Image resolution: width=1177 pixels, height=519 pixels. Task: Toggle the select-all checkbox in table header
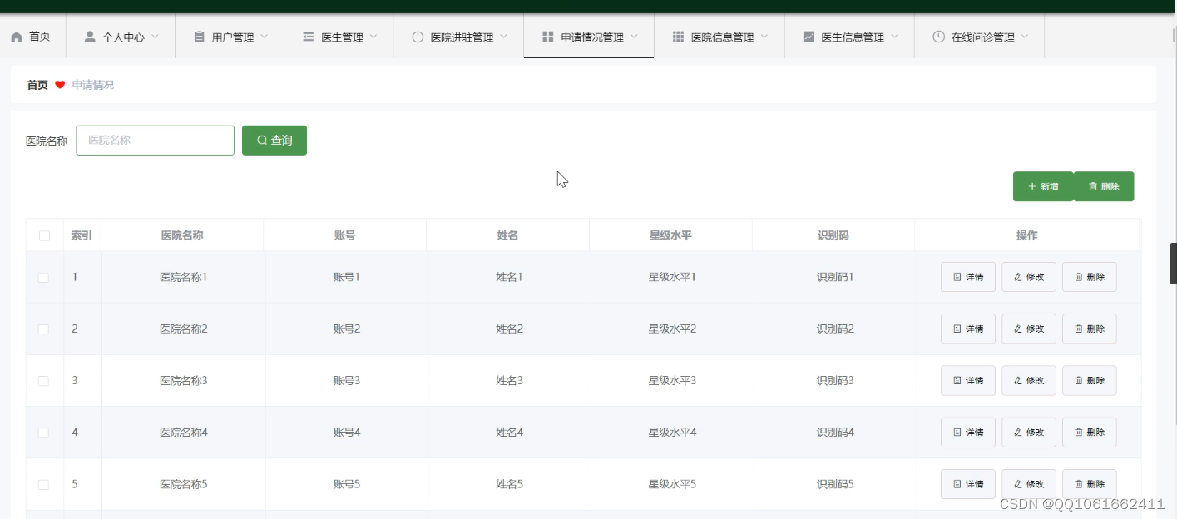[44, 235]
